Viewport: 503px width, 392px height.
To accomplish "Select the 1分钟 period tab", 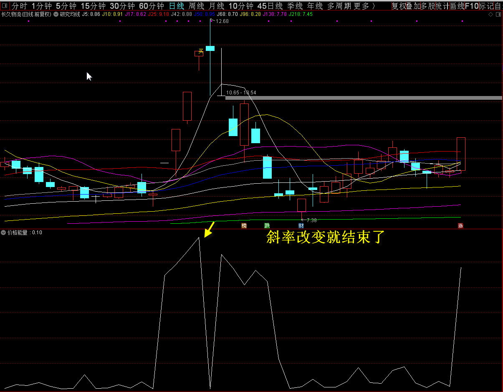I will 42,6.
